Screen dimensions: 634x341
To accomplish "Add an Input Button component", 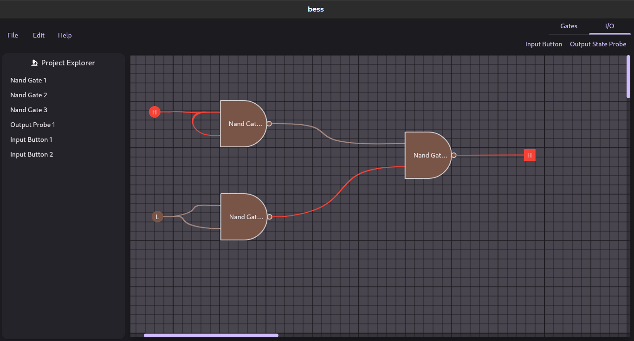I will pyautogui.click(x=543, y=44).
